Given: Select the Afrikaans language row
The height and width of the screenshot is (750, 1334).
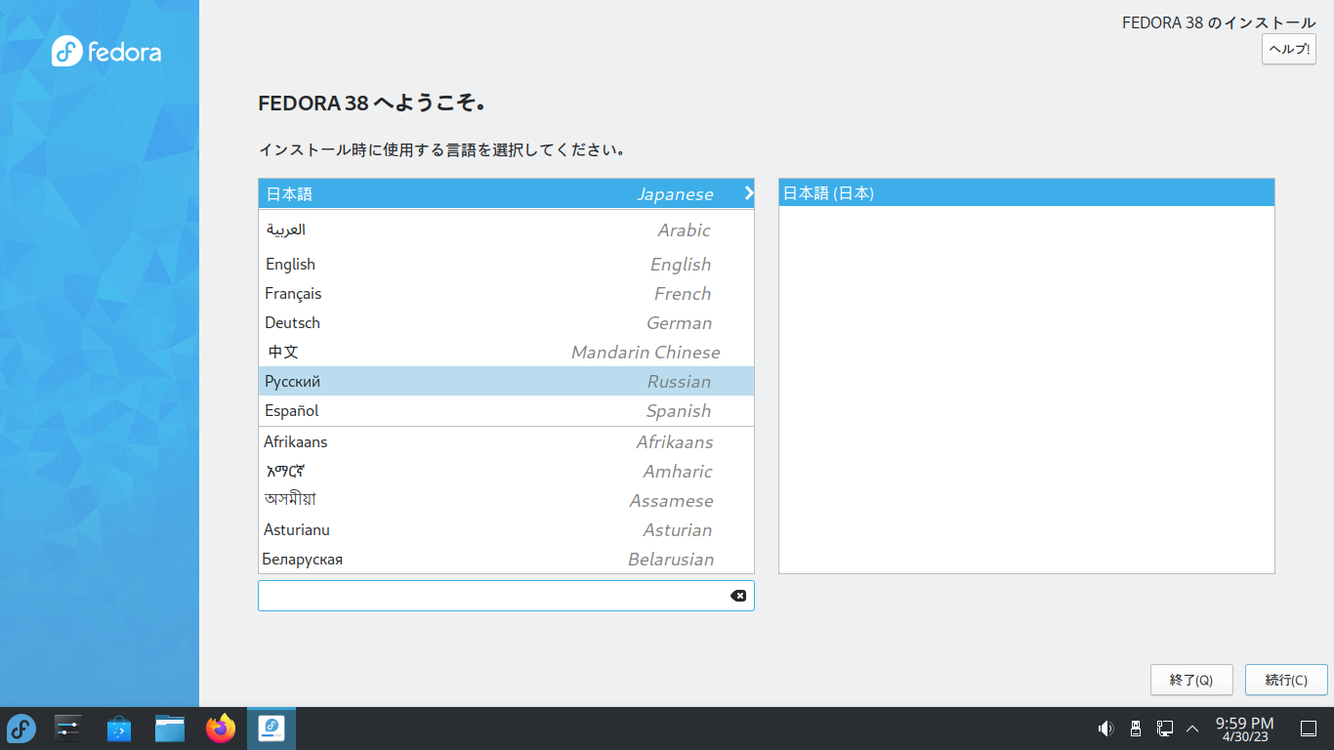Looking at the screenshot, I should 506,442.
